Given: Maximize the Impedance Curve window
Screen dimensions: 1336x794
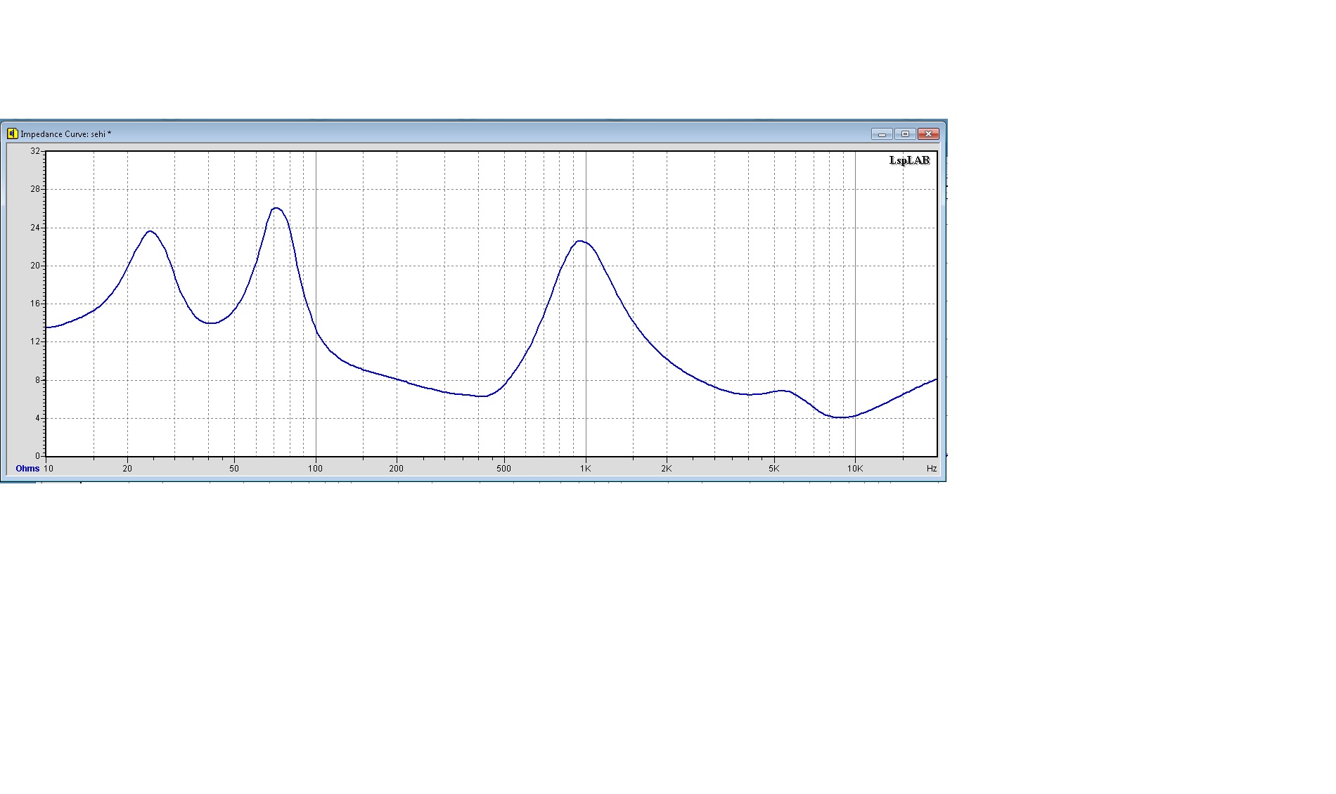Looking at the screenshot, I should (905, 134).
